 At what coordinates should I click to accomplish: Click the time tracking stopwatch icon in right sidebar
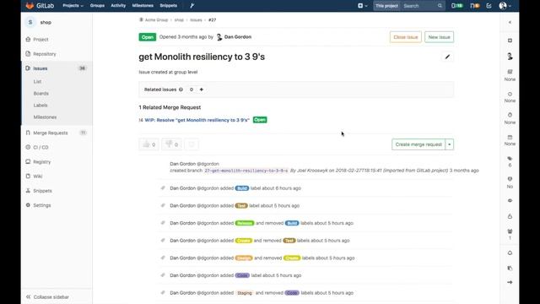(510, 115)
